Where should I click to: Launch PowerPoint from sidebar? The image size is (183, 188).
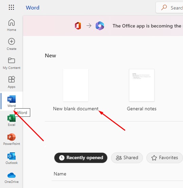tap(12, 139)
